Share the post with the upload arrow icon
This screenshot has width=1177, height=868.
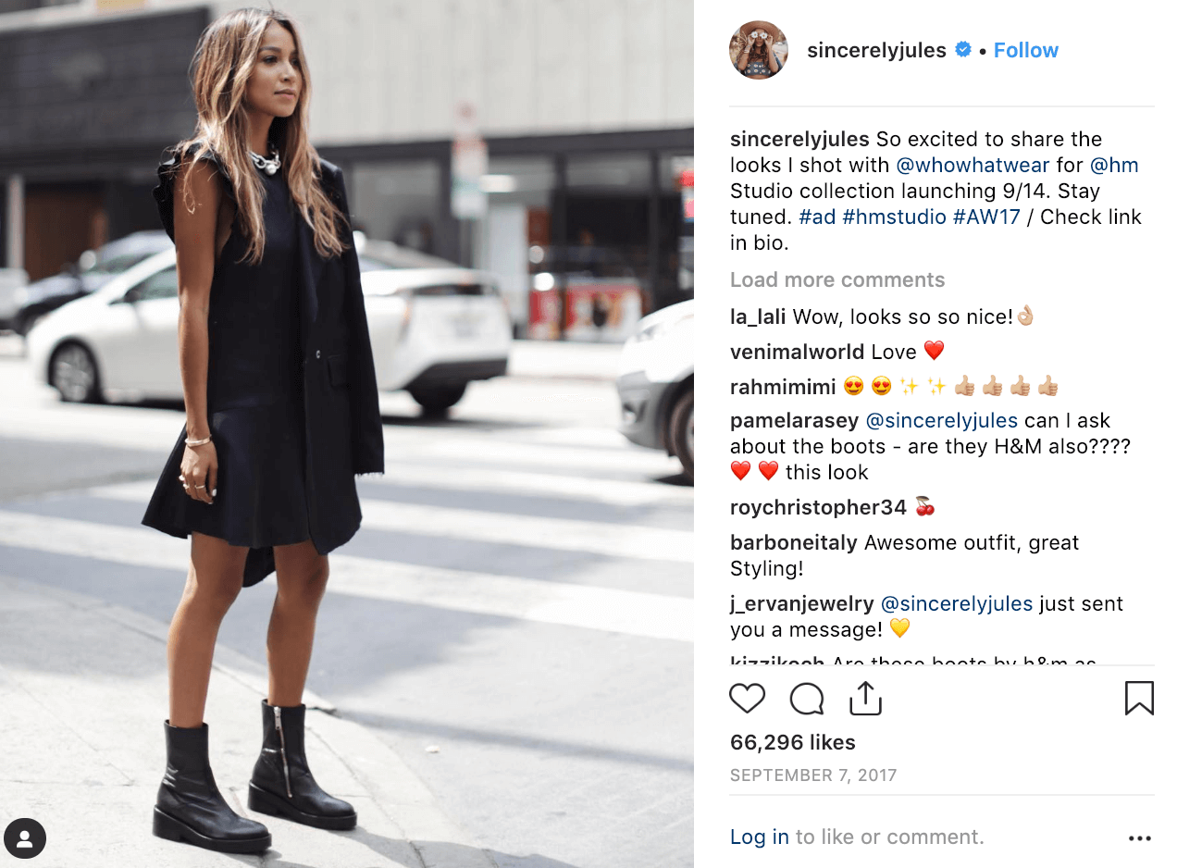coord(865,699)
